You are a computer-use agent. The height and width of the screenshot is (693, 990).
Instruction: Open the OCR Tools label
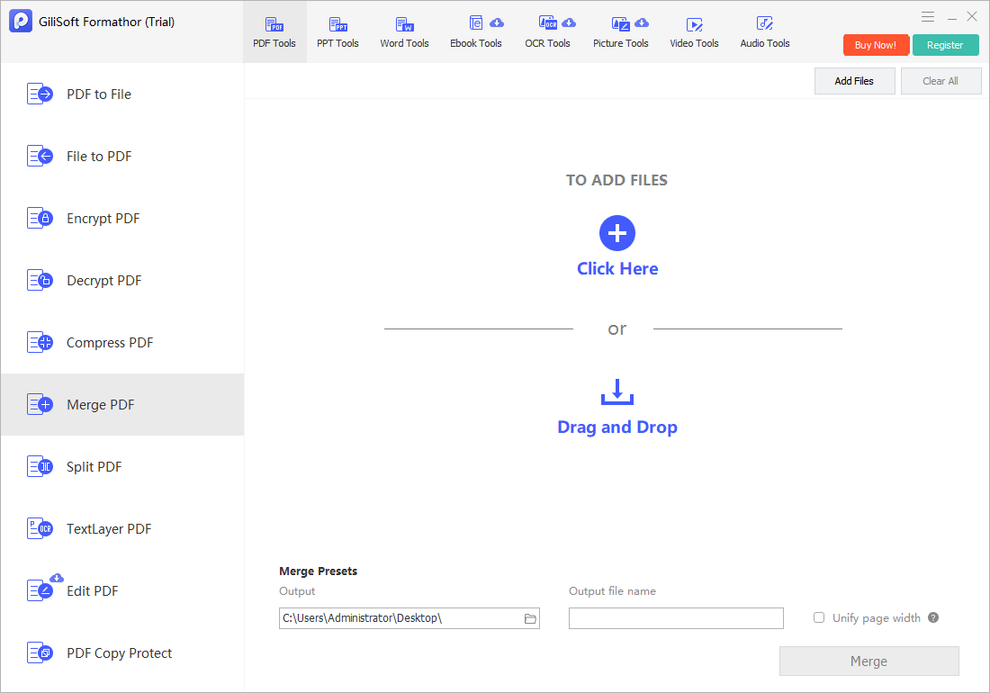(547, 43)
